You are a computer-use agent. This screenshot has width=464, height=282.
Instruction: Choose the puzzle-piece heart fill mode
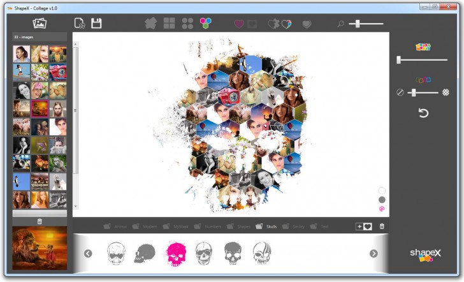pos(273,24)
